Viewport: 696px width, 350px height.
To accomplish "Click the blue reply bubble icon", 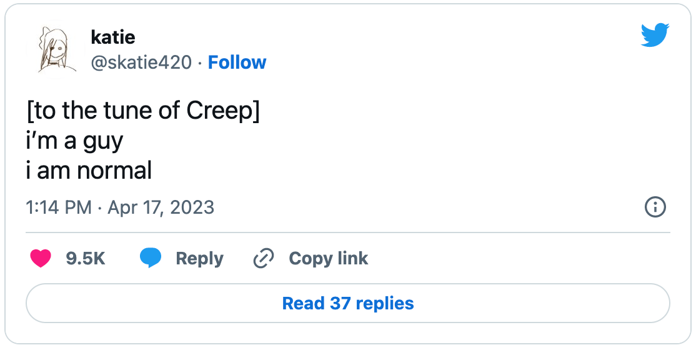I will coord(151,258).
